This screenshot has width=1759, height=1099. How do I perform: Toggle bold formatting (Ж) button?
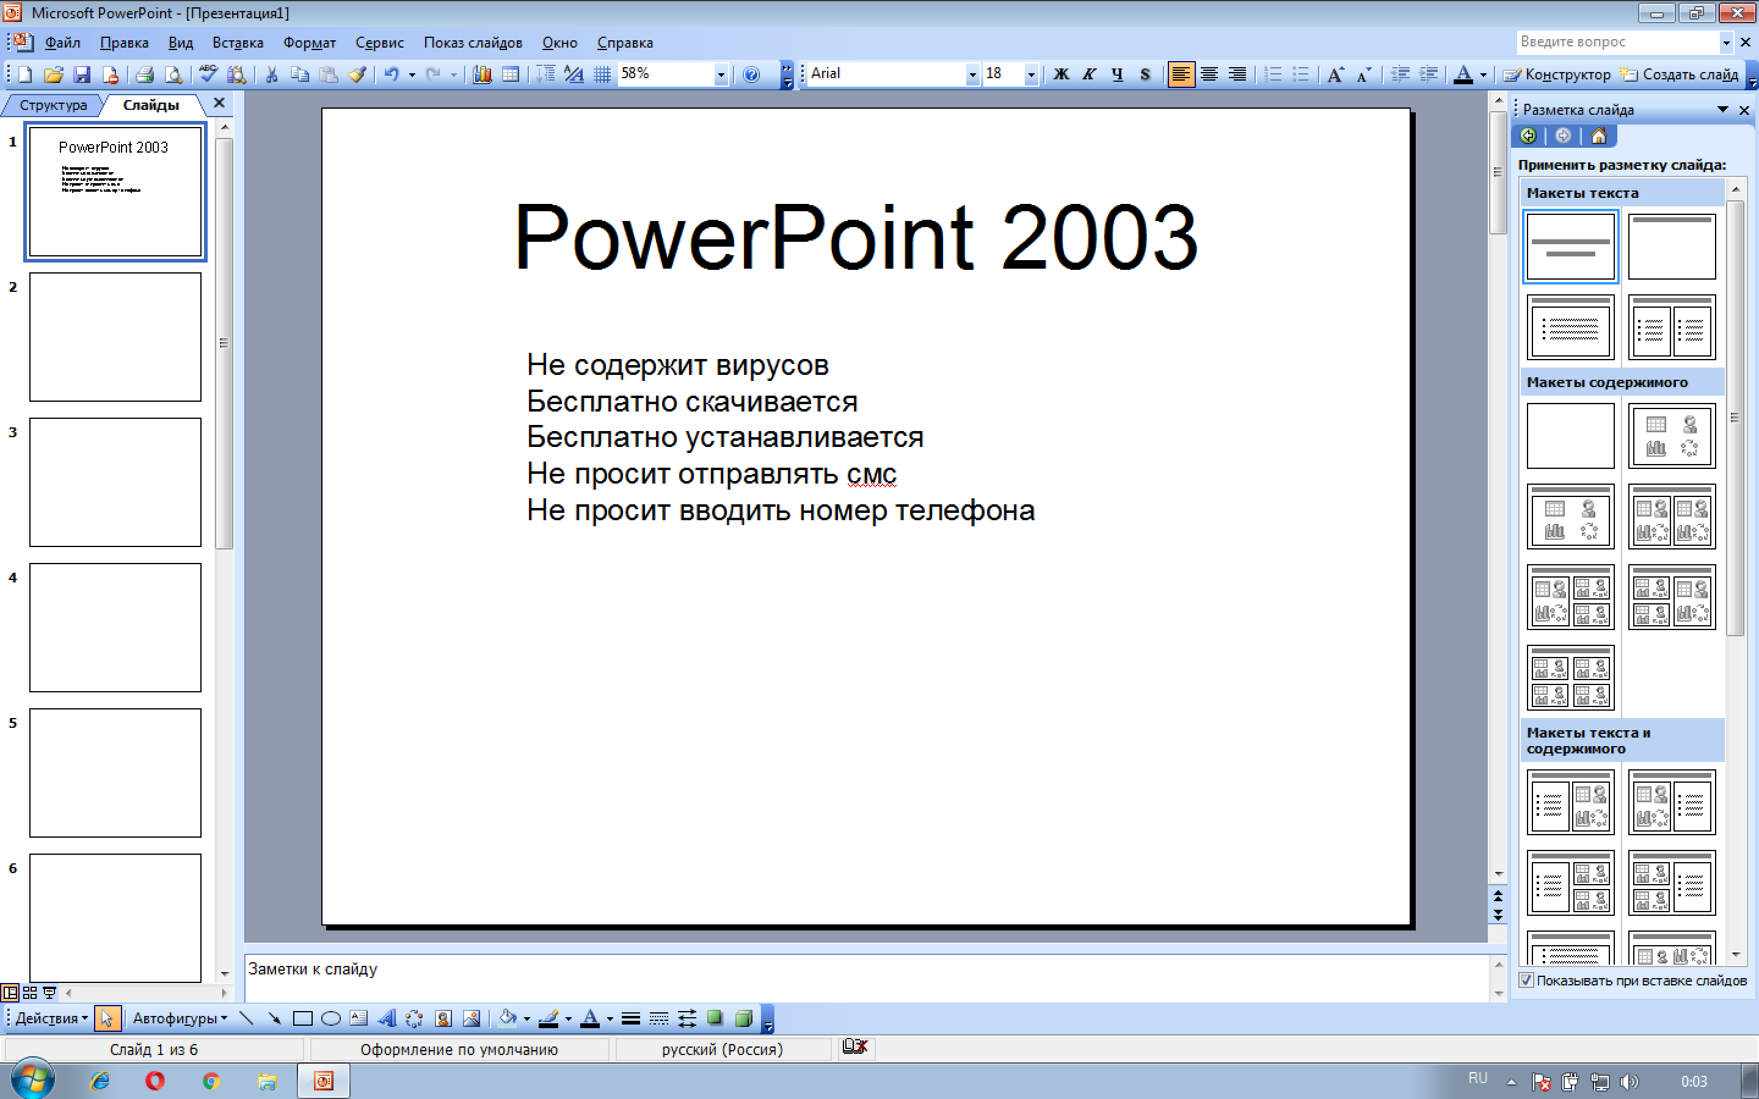[1060, 74]
